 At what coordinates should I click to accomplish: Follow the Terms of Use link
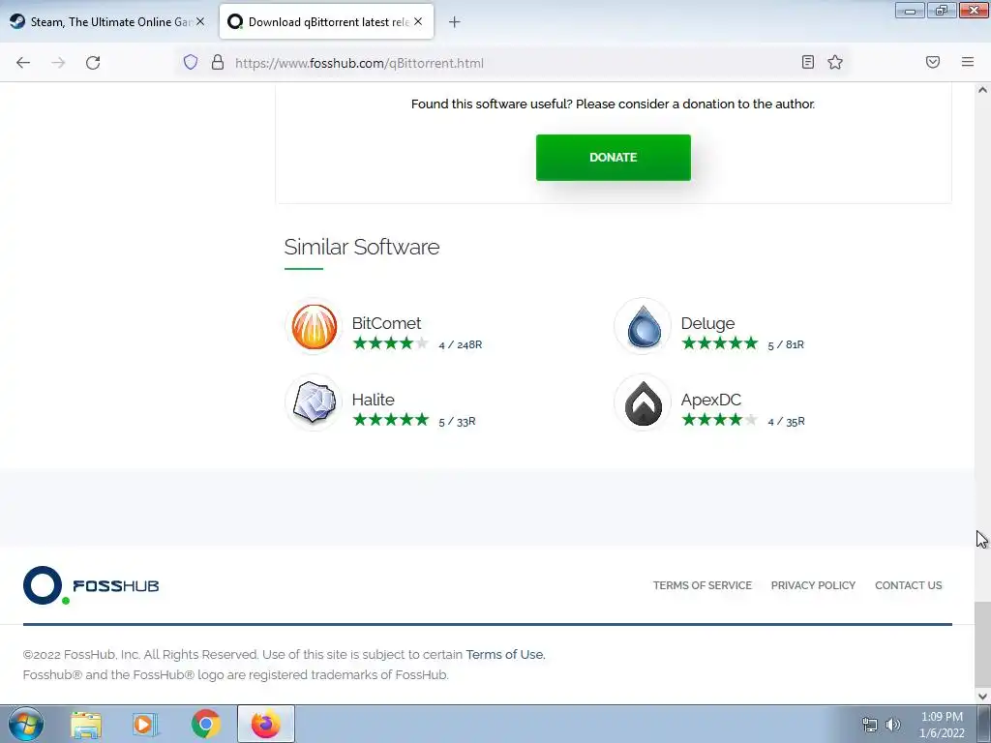(x=505, y=655)
